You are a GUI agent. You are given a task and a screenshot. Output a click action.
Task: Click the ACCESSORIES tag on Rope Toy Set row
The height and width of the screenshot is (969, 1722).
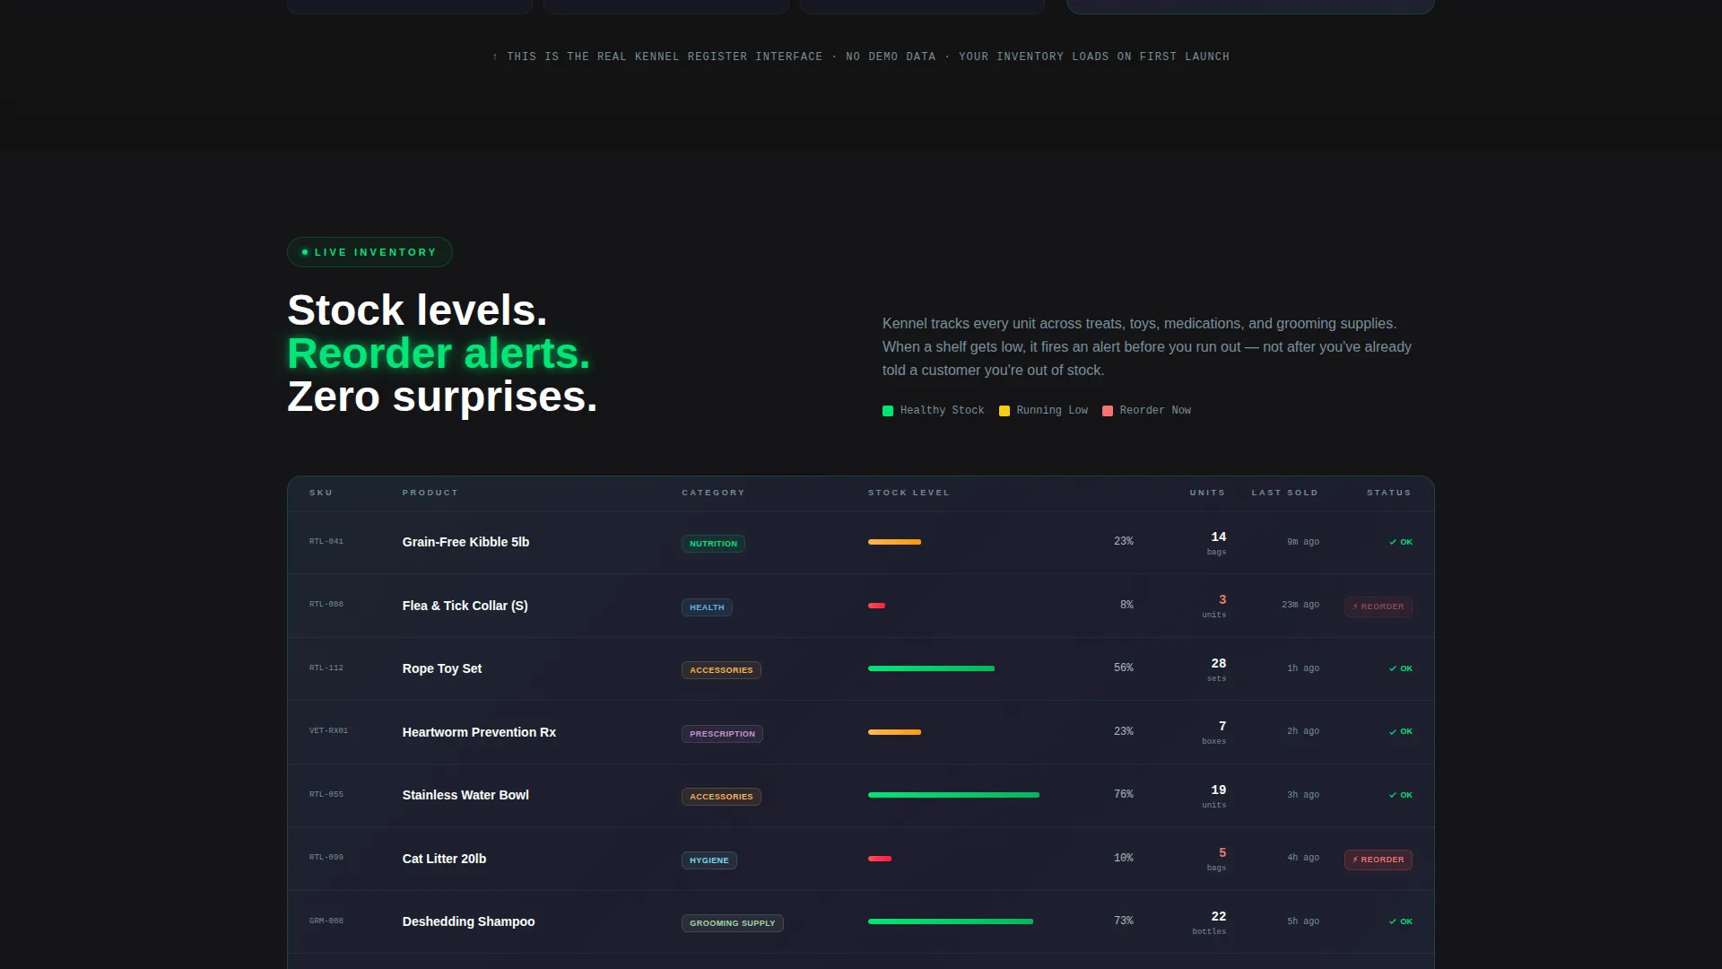pos(721,670)
